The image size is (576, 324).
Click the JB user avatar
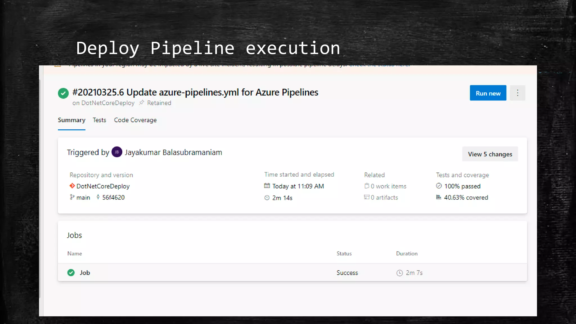pos(117,152)
